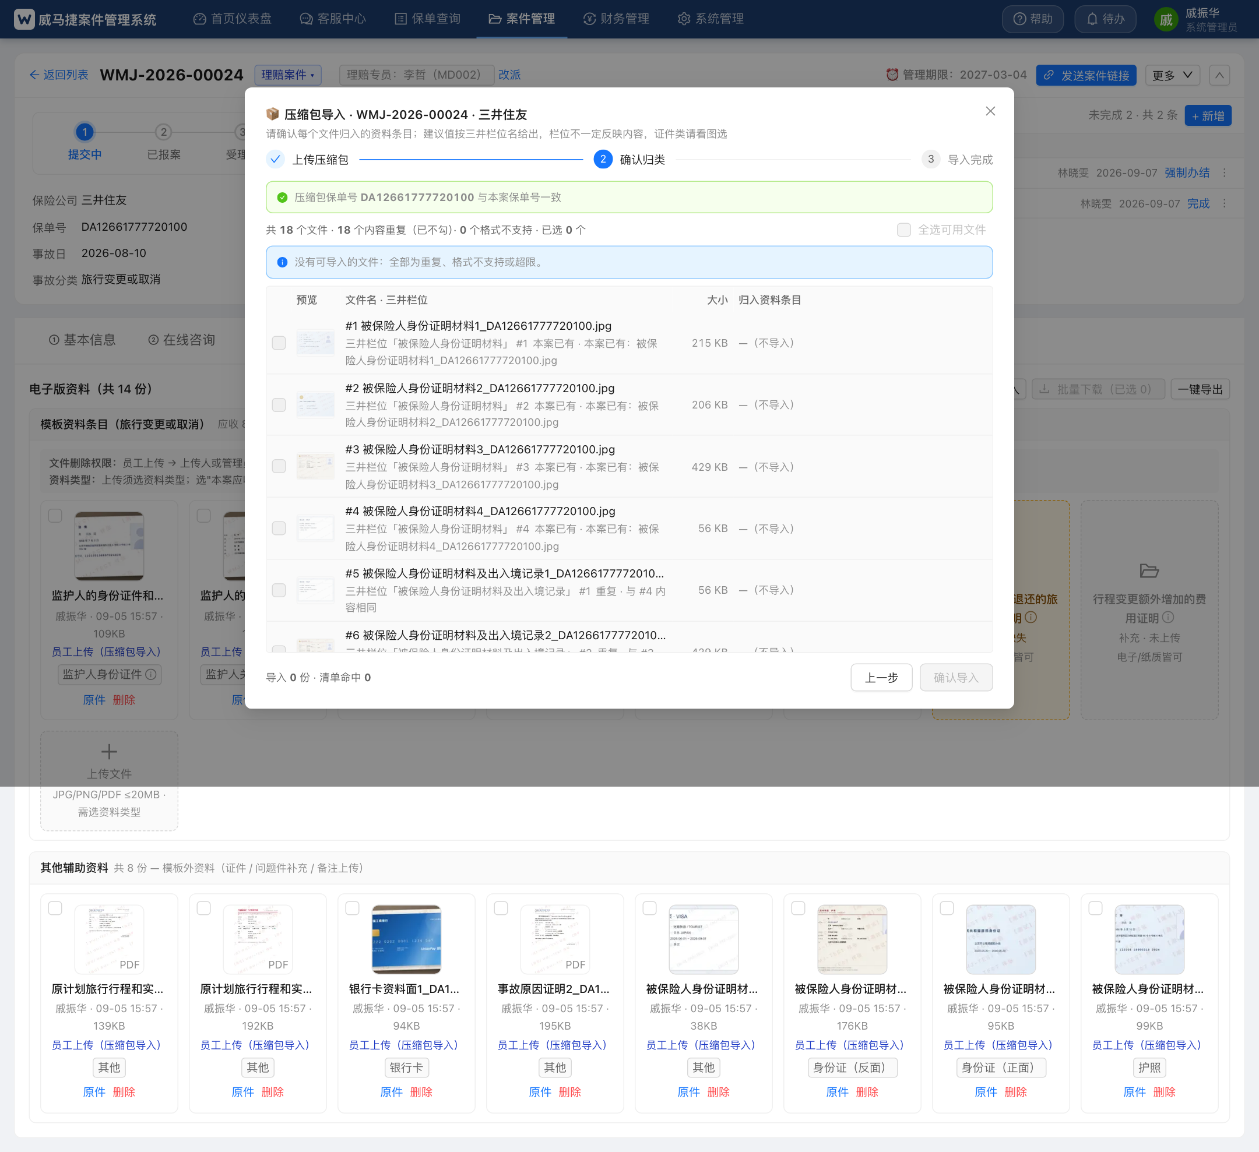The height and width of the screenshot is (1152, 1259).
Task: Open 系统管理 in top navigation
Action: 711,19
